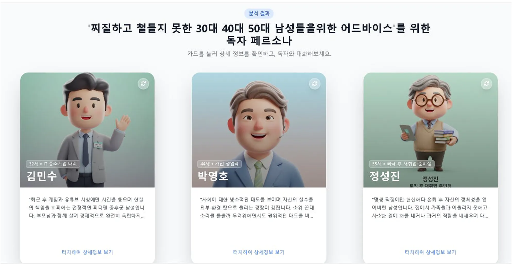Select the 김민수 name heading
The image size is (512, 264).
[x=42, y=176]
